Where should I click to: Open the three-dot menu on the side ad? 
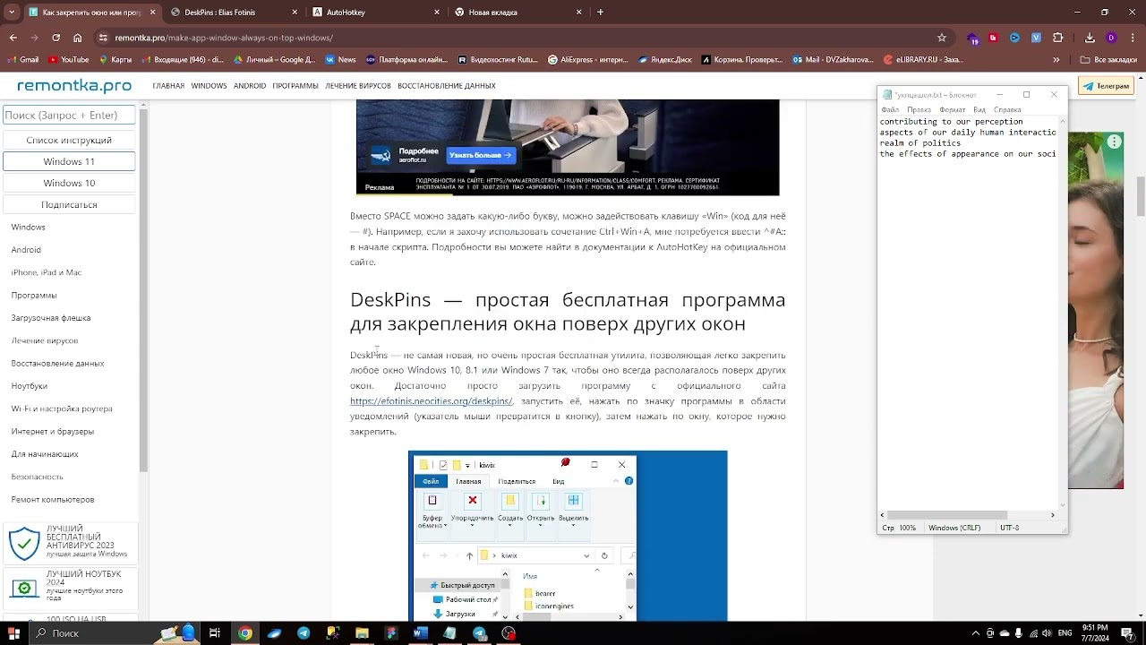click(1114, 142)
